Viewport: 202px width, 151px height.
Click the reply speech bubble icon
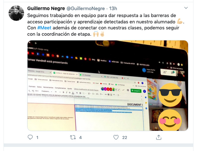[x=30, y=137]
